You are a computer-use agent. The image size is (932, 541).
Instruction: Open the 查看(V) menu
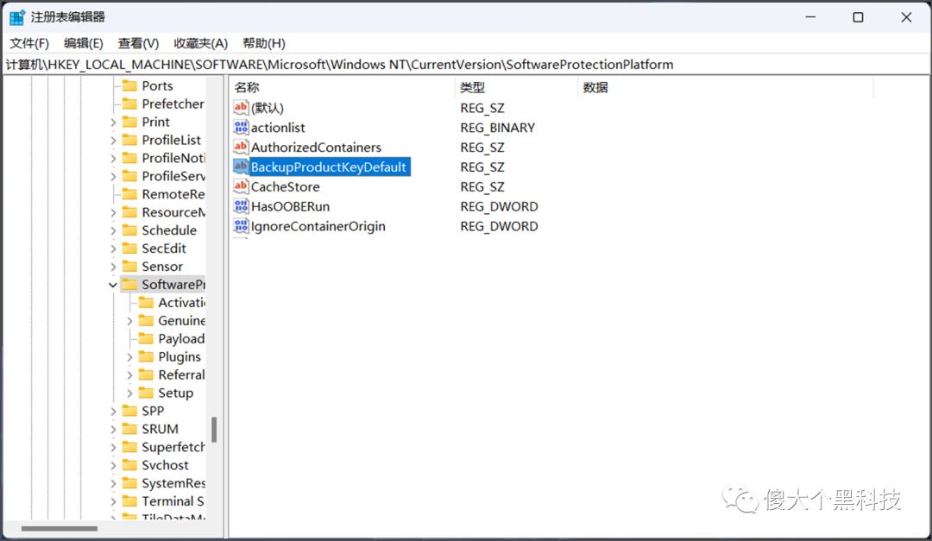pyautogui.click(x=138, y=42)
